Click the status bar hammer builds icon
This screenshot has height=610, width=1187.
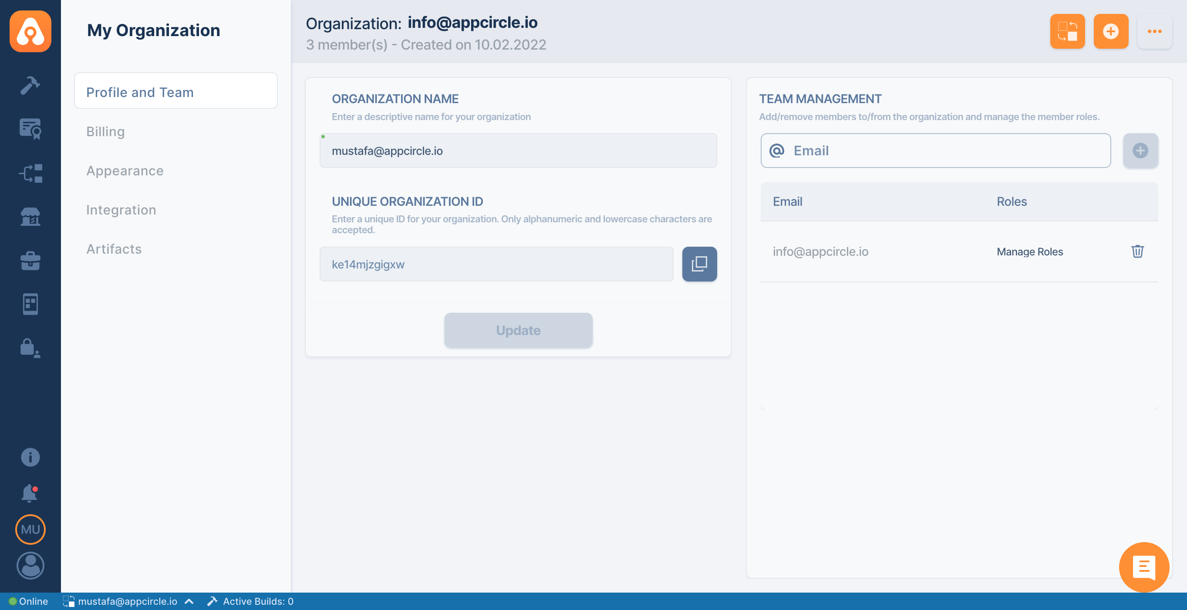click(212, 601)
